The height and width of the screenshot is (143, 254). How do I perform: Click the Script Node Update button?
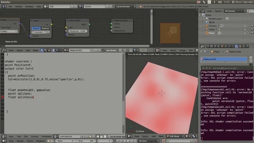[x=117, y=136]
